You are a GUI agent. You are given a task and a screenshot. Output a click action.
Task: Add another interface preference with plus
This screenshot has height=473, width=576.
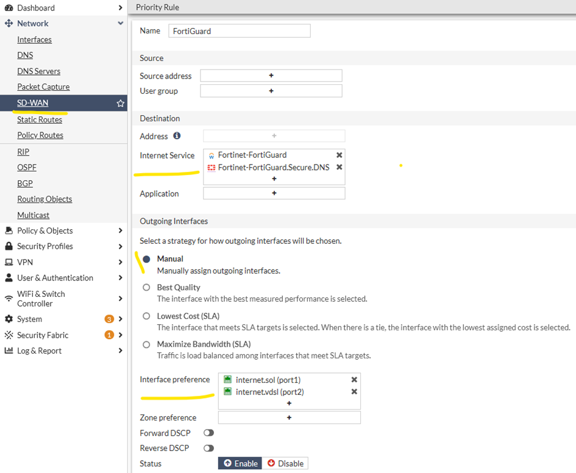[289, 404]
